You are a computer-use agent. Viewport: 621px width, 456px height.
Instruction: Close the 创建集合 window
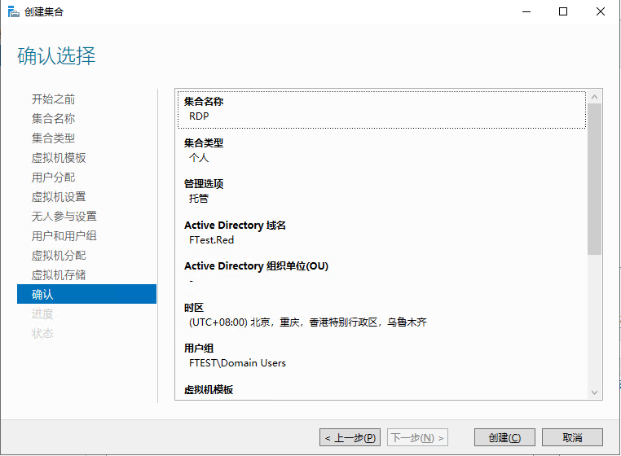pyautogui.click(x=601, y=12)
